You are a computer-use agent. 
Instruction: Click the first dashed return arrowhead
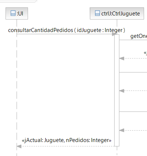click(122, 58)
